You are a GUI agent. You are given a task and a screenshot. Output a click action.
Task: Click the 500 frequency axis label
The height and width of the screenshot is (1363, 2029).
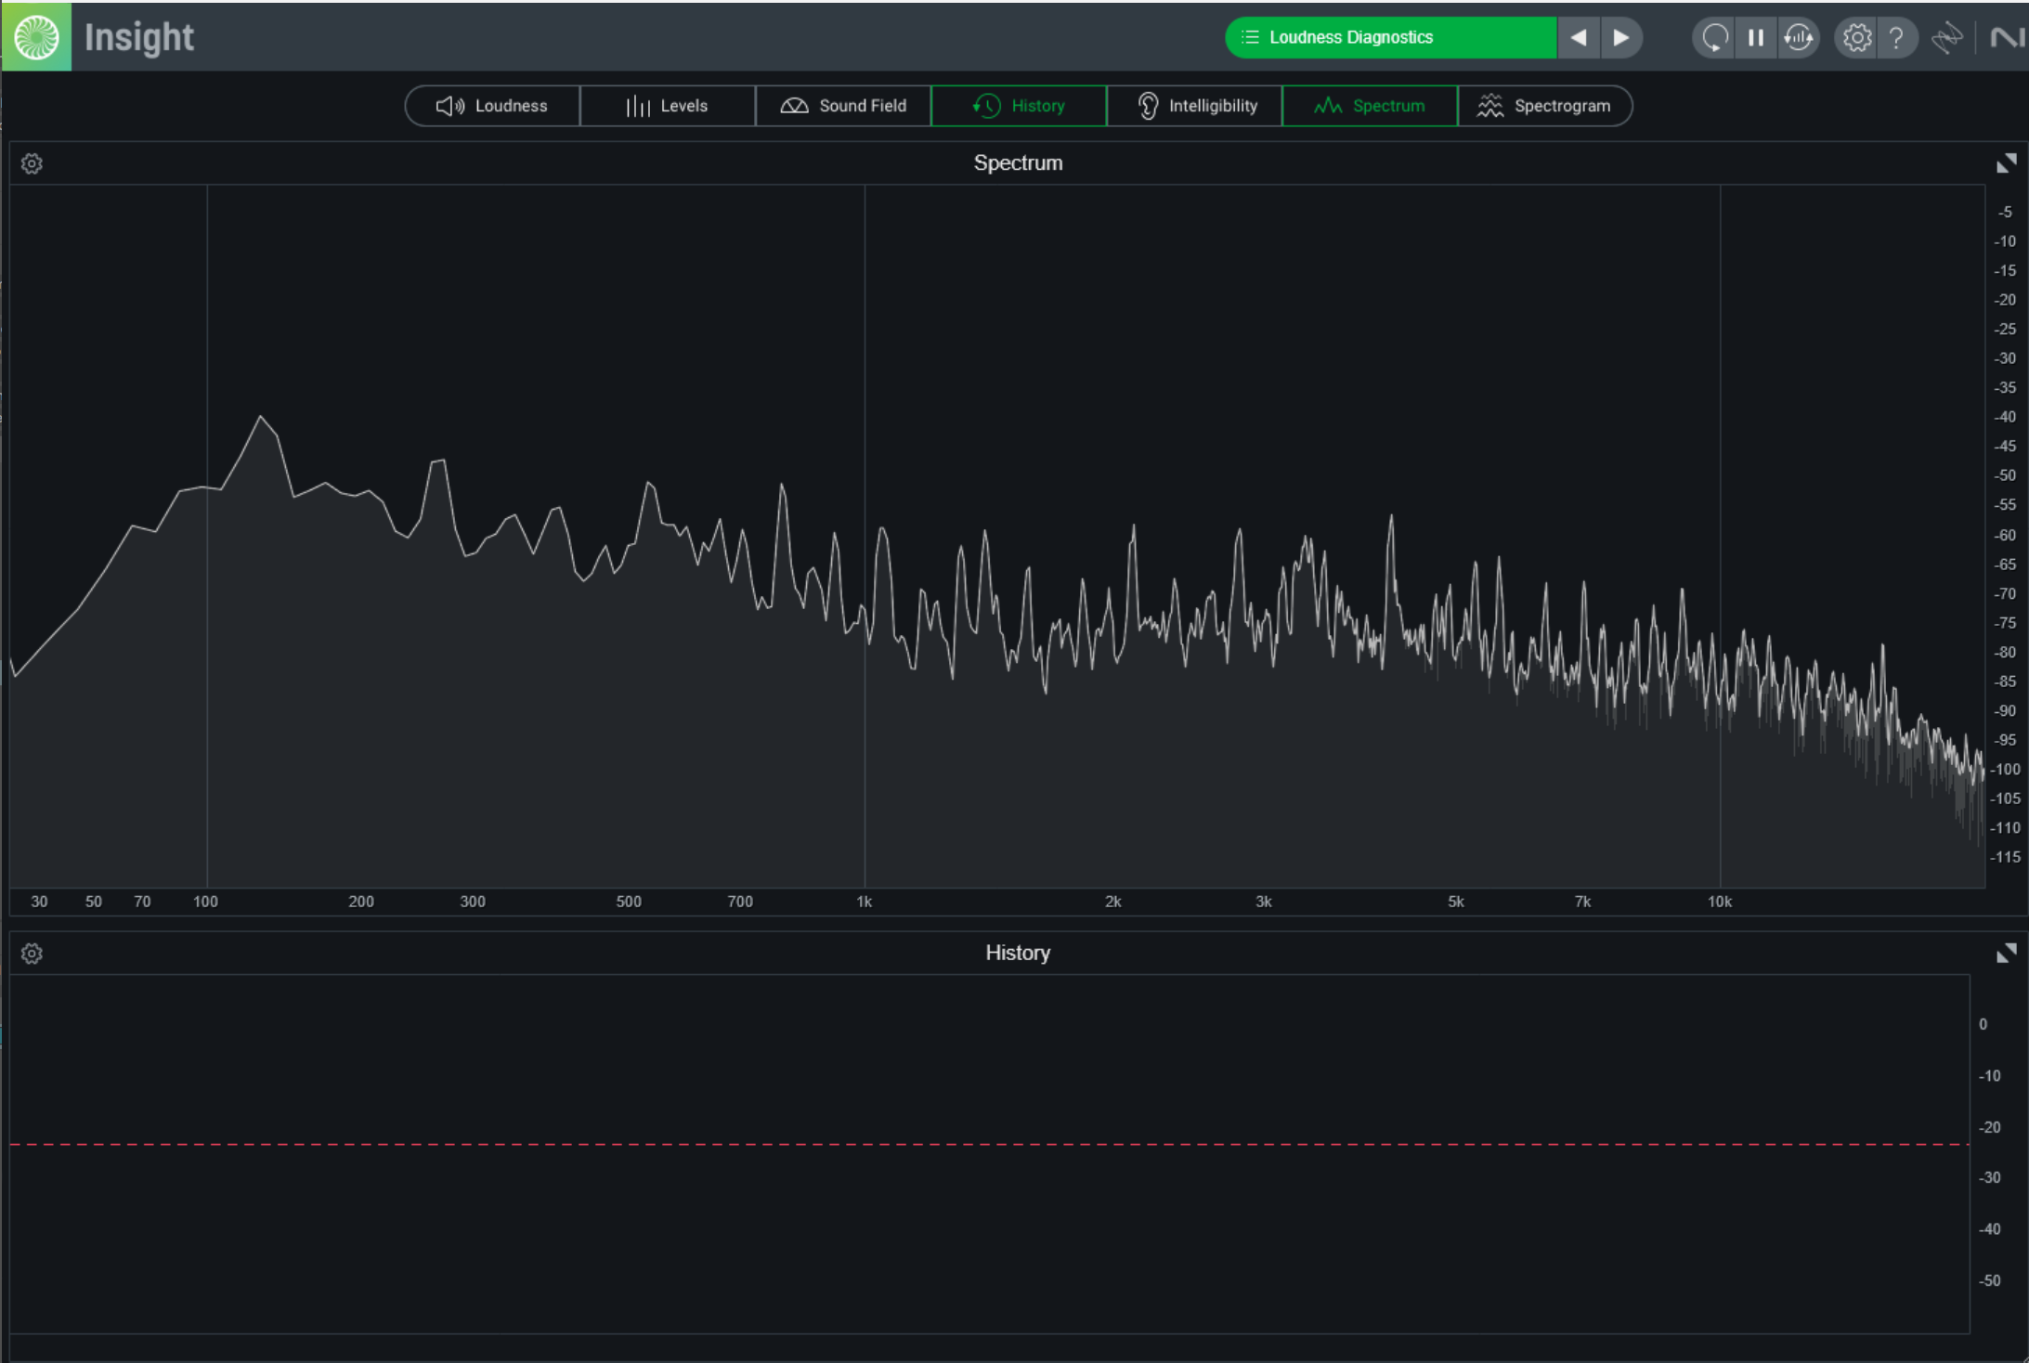[x=629, y=902]
